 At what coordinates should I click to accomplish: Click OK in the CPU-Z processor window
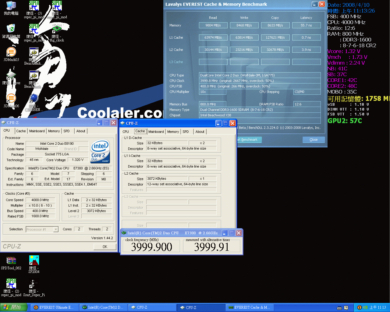tap(105, 246)
